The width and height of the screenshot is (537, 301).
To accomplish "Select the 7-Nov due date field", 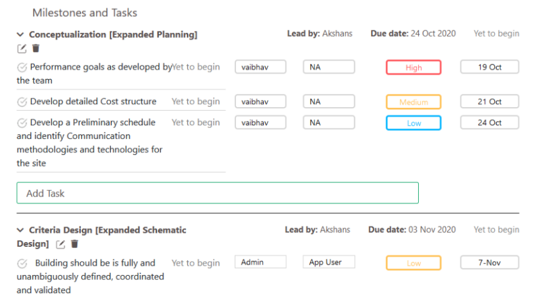I will (x=489, y=263).
